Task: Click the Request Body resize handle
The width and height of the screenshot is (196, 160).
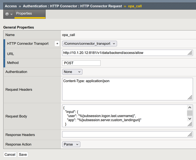Action: point(190,124)
